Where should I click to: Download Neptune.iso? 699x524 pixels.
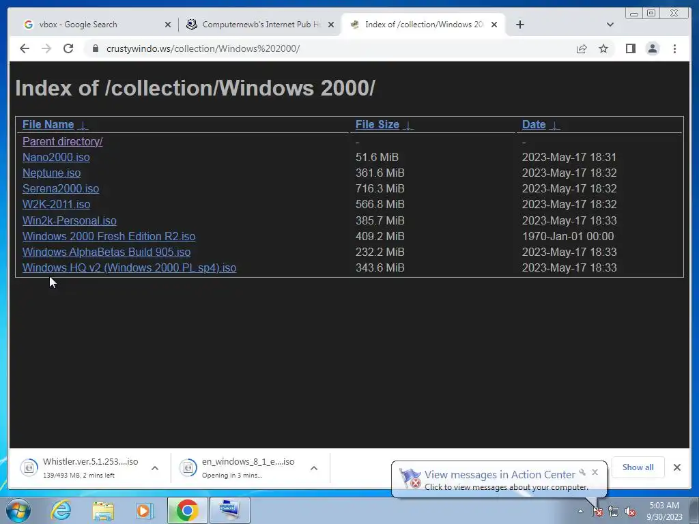point(52,173)
